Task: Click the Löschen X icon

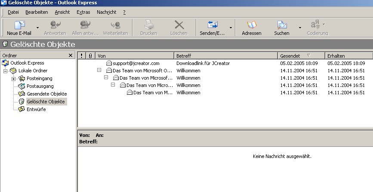Action: (179, 25)
